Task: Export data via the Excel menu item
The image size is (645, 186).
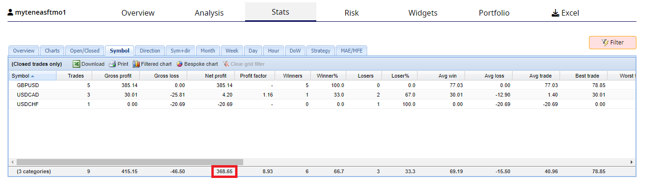Action: 565,13
